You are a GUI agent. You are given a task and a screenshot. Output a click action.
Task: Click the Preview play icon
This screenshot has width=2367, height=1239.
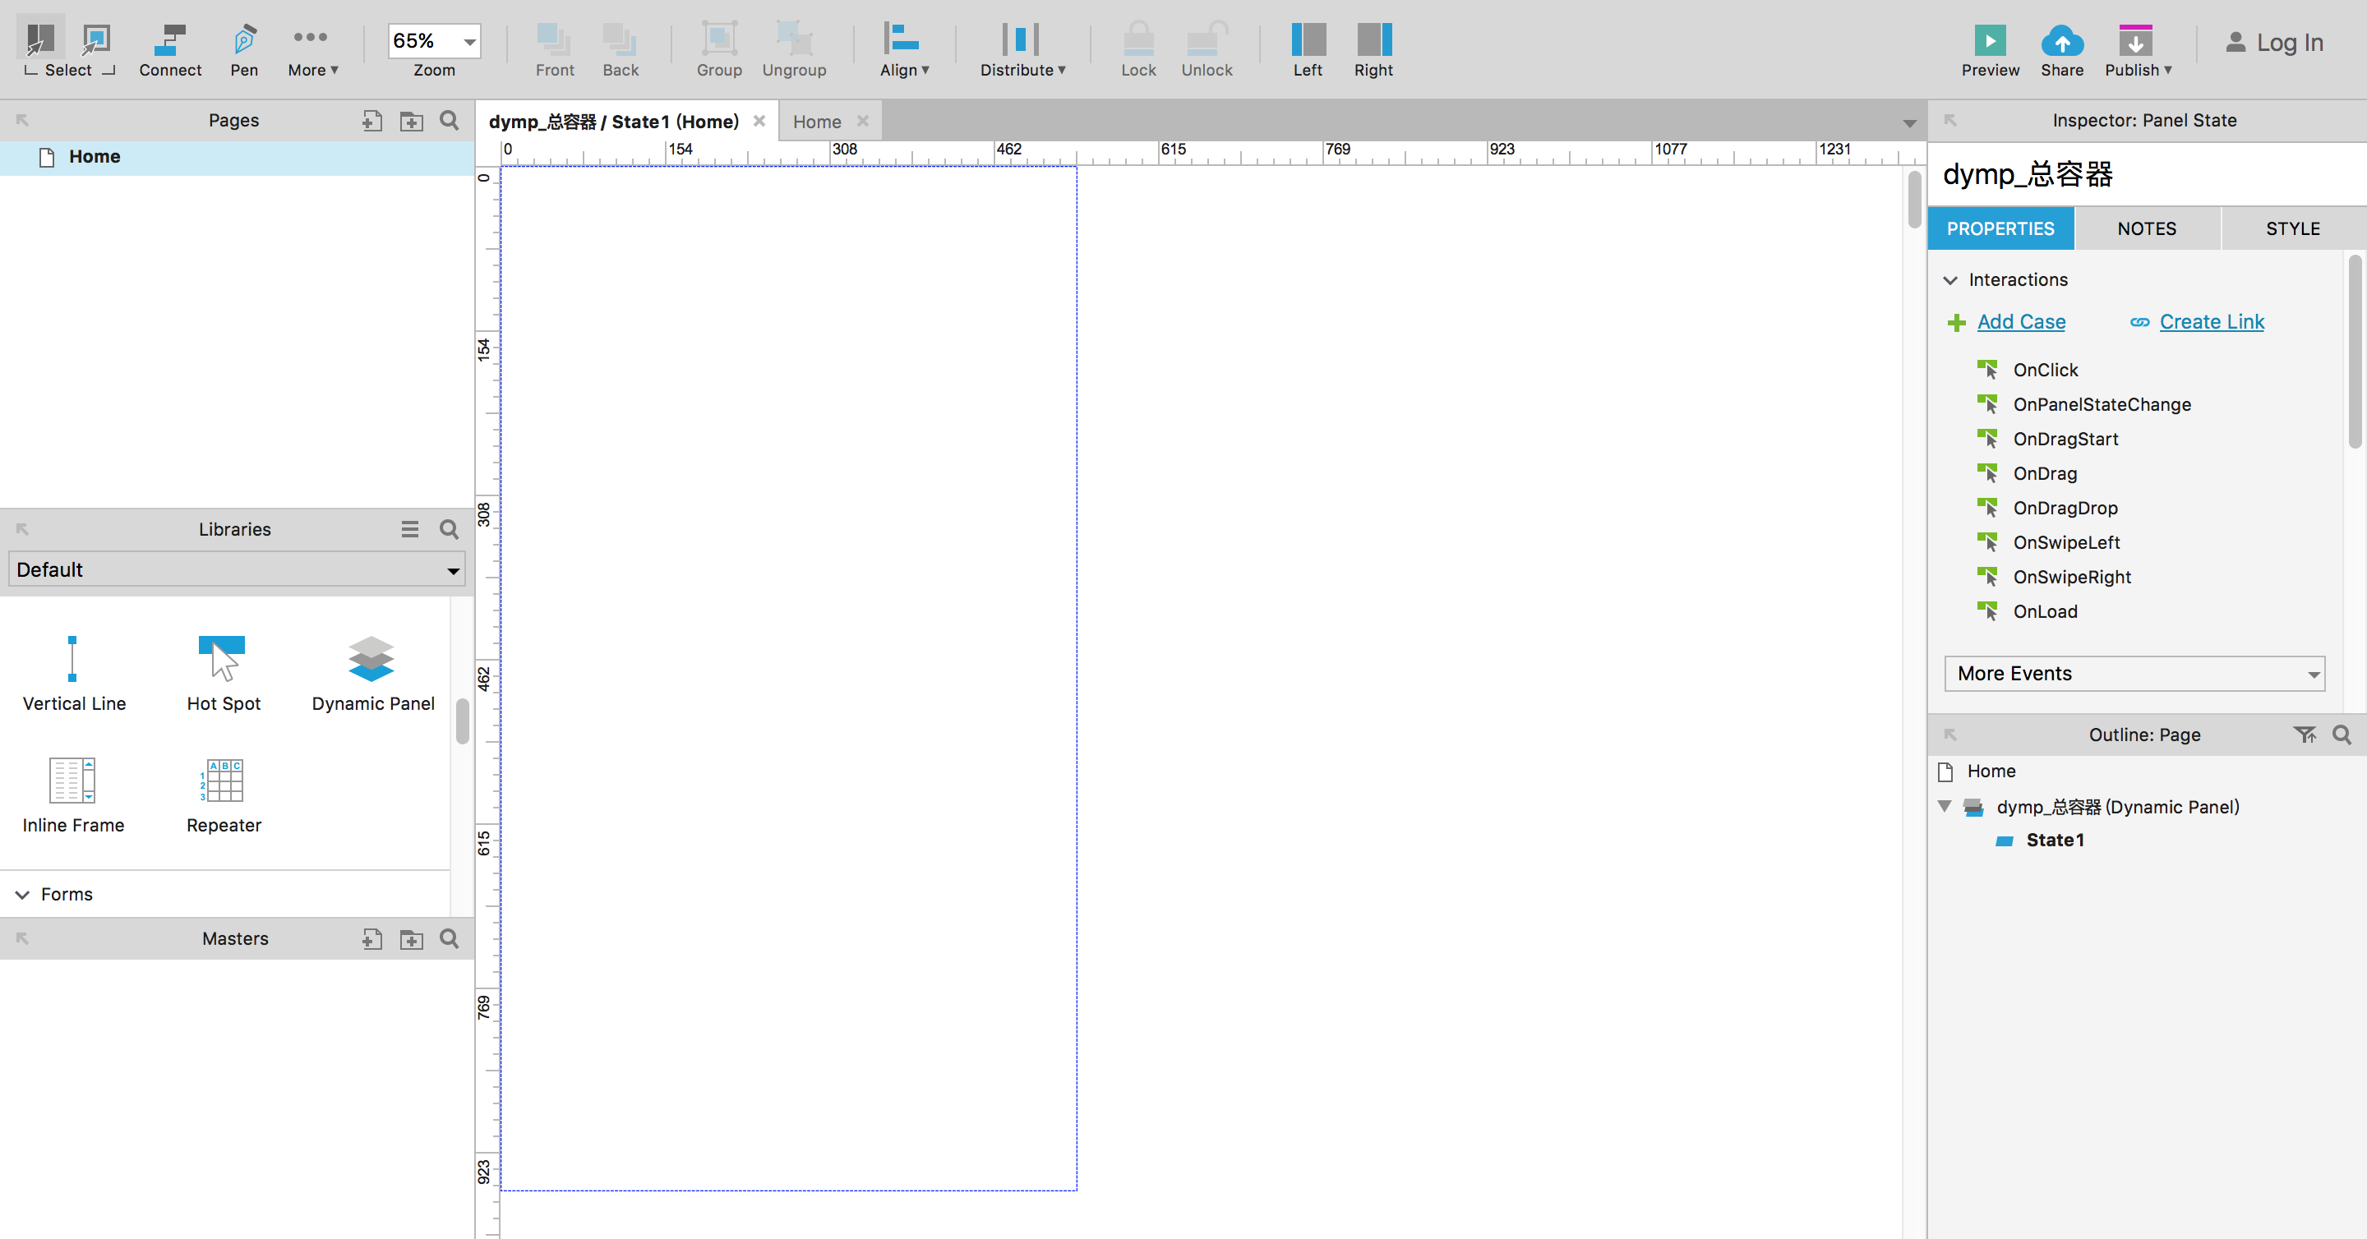pyautogui.click(x=1989, y=41)
